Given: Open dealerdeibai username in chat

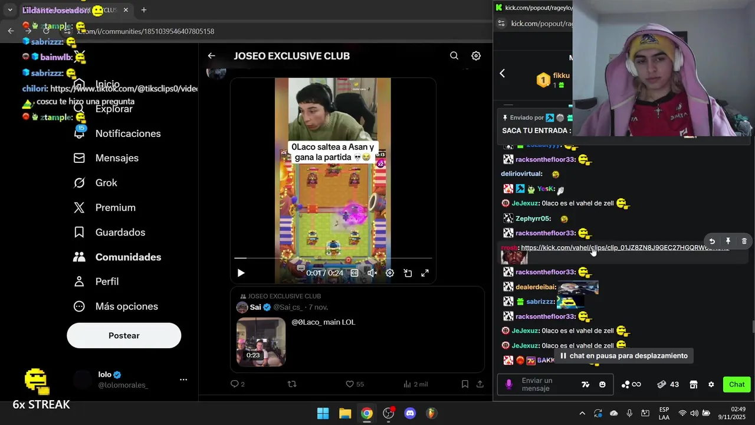Looking at the screenshot, I should click(x=536, y=287).
